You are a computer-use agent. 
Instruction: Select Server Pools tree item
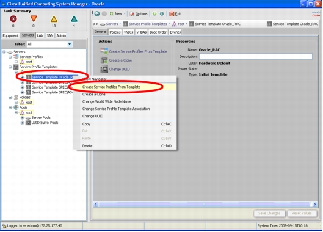[x=41, y=118]
